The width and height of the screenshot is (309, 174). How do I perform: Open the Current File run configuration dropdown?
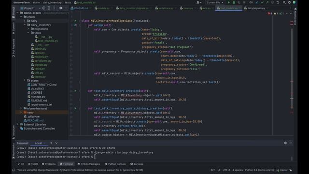point(215,2)
